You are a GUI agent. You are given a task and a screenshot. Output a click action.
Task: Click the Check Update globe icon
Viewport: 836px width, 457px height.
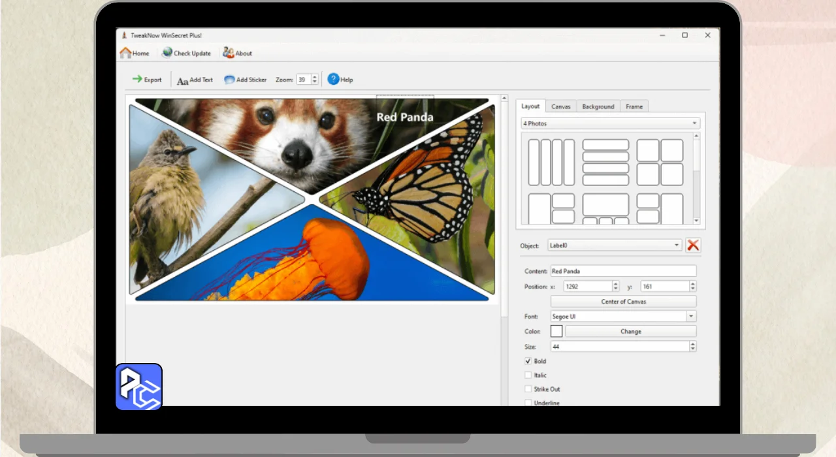click(167, 53)
